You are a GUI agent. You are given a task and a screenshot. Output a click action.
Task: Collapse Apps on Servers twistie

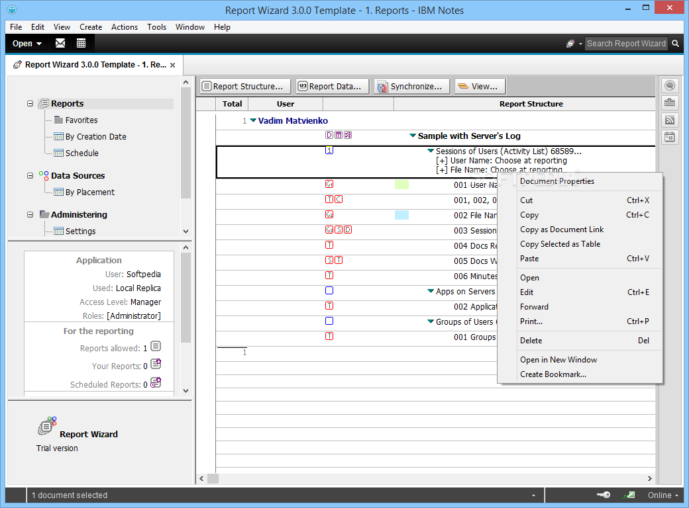tap(431, 291)
